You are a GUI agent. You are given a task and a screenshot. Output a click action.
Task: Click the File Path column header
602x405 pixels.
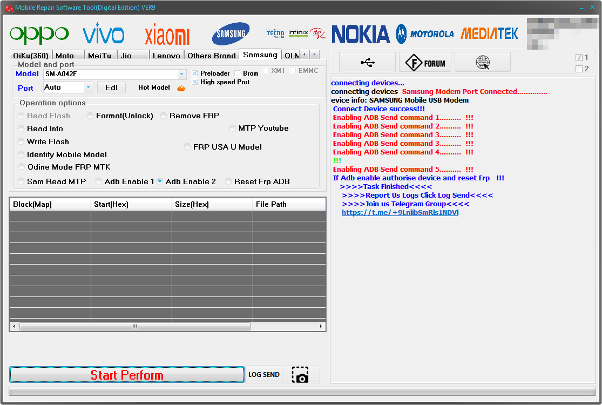click(x=289, y=204)
